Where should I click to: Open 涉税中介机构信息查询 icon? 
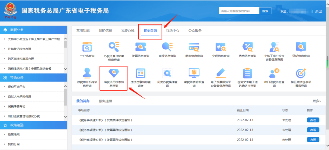click(87, 73)
